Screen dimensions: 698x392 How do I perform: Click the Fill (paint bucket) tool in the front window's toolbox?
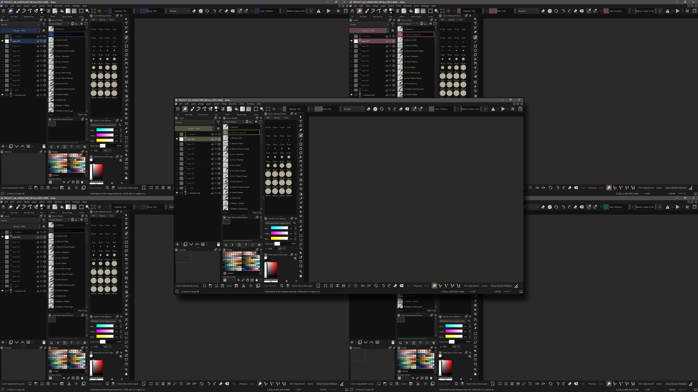[301, 212]
